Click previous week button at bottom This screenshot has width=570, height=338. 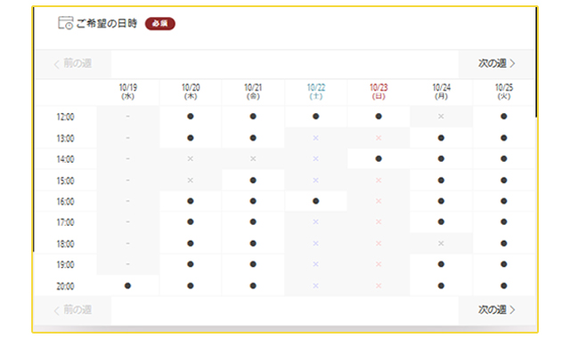[73, 310]
